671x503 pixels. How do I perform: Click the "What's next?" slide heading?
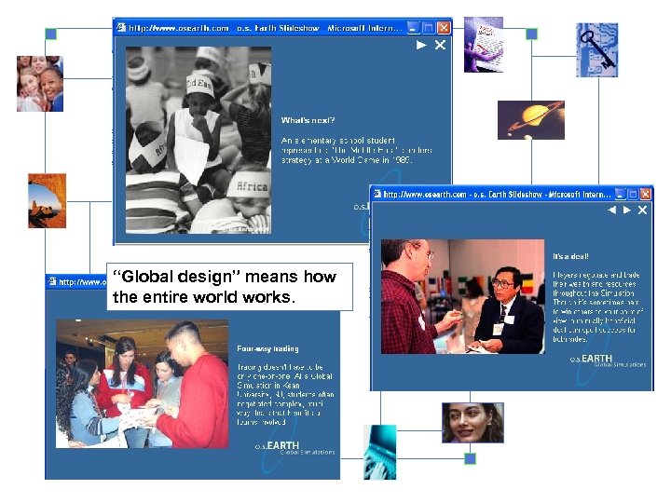click(308, 120)
